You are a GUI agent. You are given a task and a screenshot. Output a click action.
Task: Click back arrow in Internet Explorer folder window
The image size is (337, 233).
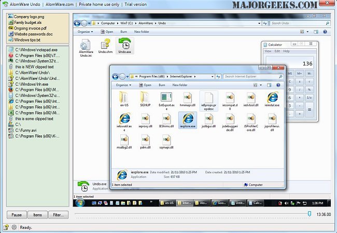[115, 76]
